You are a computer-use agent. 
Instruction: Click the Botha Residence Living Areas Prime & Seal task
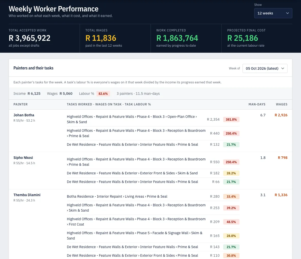(x=117, y=196)
